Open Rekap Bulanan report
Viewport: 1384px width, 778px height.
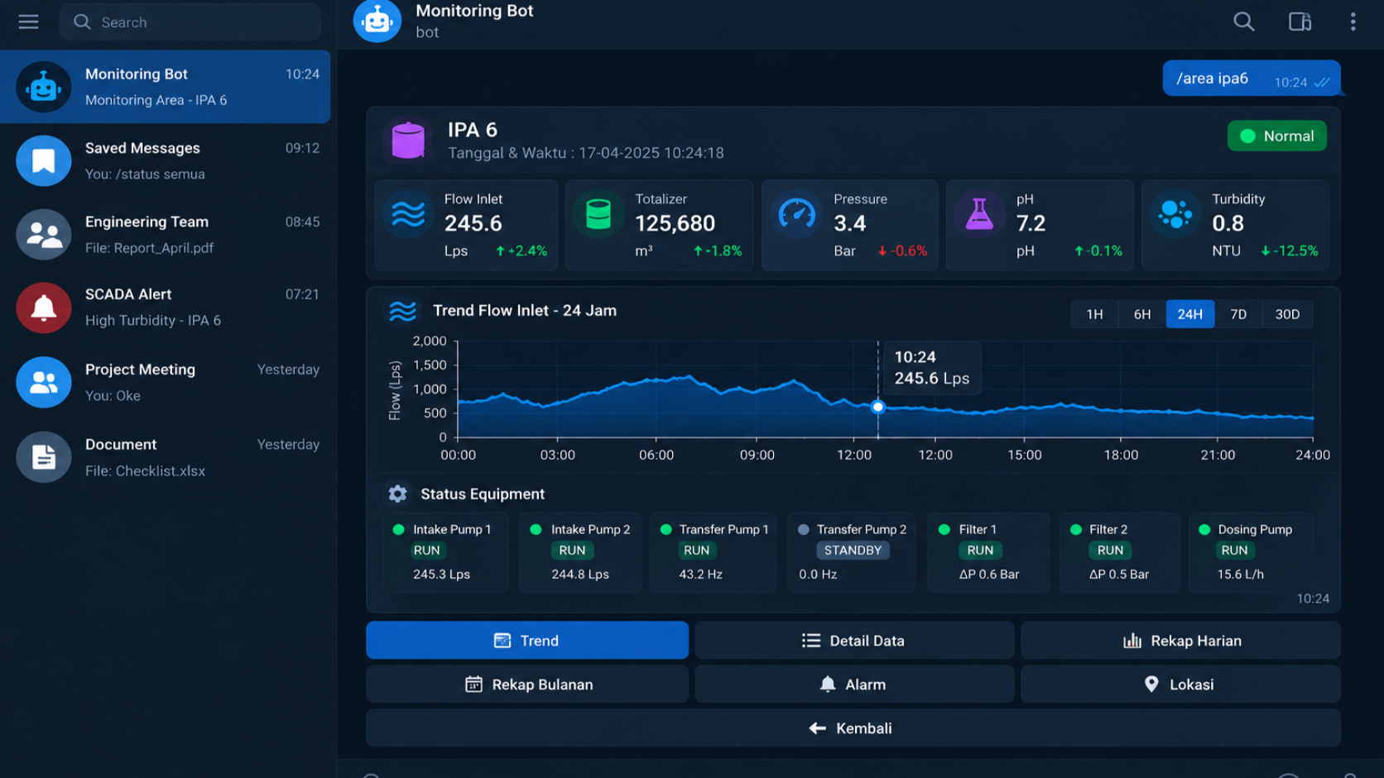tap(527, 684)
